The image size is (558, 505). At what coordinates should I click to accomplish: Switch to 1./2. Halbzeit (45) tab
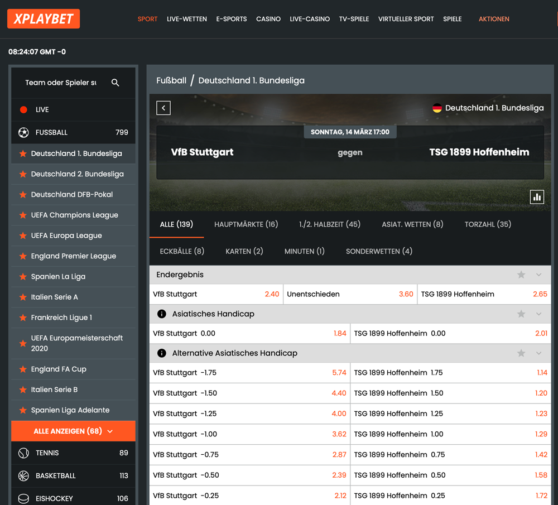pyautogui.click(x=330, y=224)
